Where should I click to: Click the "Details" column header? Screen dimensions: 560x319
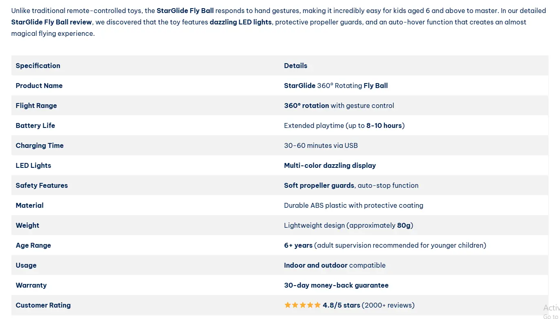(x=295, y=66)
